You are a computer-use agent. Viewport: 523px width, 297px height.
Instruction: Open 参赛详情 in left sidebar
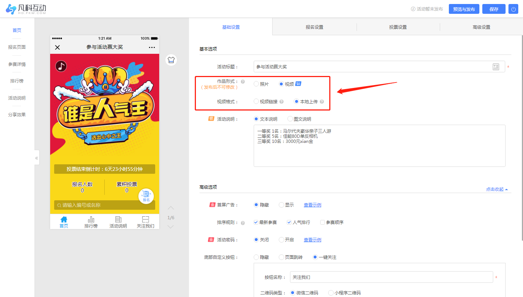[17, 64]
